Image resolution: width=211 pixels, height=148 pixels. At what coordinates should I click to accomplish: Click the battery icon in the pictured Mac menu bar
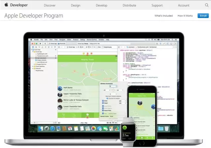pos(159,40)
